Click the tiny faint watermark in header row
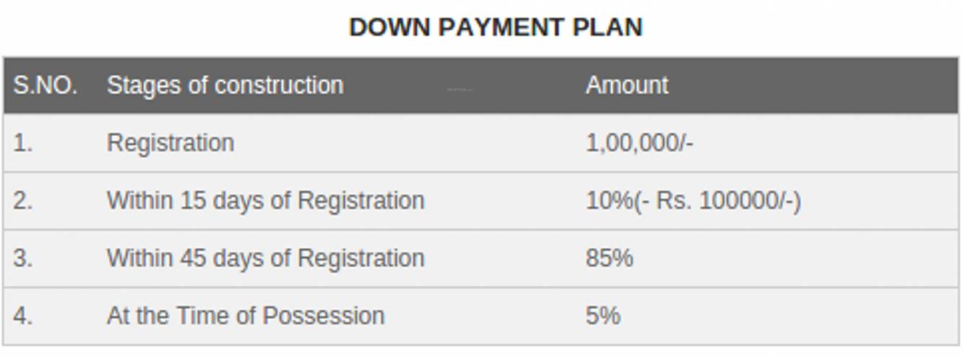This screenshot has width=964, height=358. [x=460, y=90]
